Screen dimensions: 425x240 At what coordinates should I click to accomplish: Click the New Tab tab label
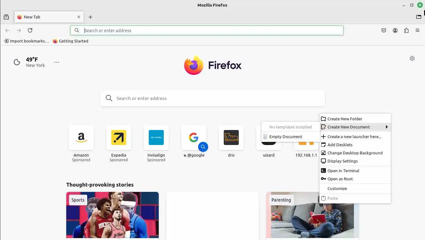(32, 17)
